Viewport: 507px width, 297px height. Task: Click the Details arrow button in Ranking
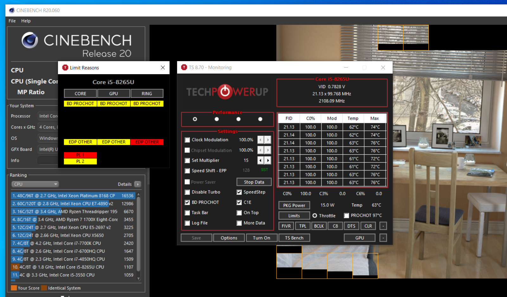pos(138,184)
